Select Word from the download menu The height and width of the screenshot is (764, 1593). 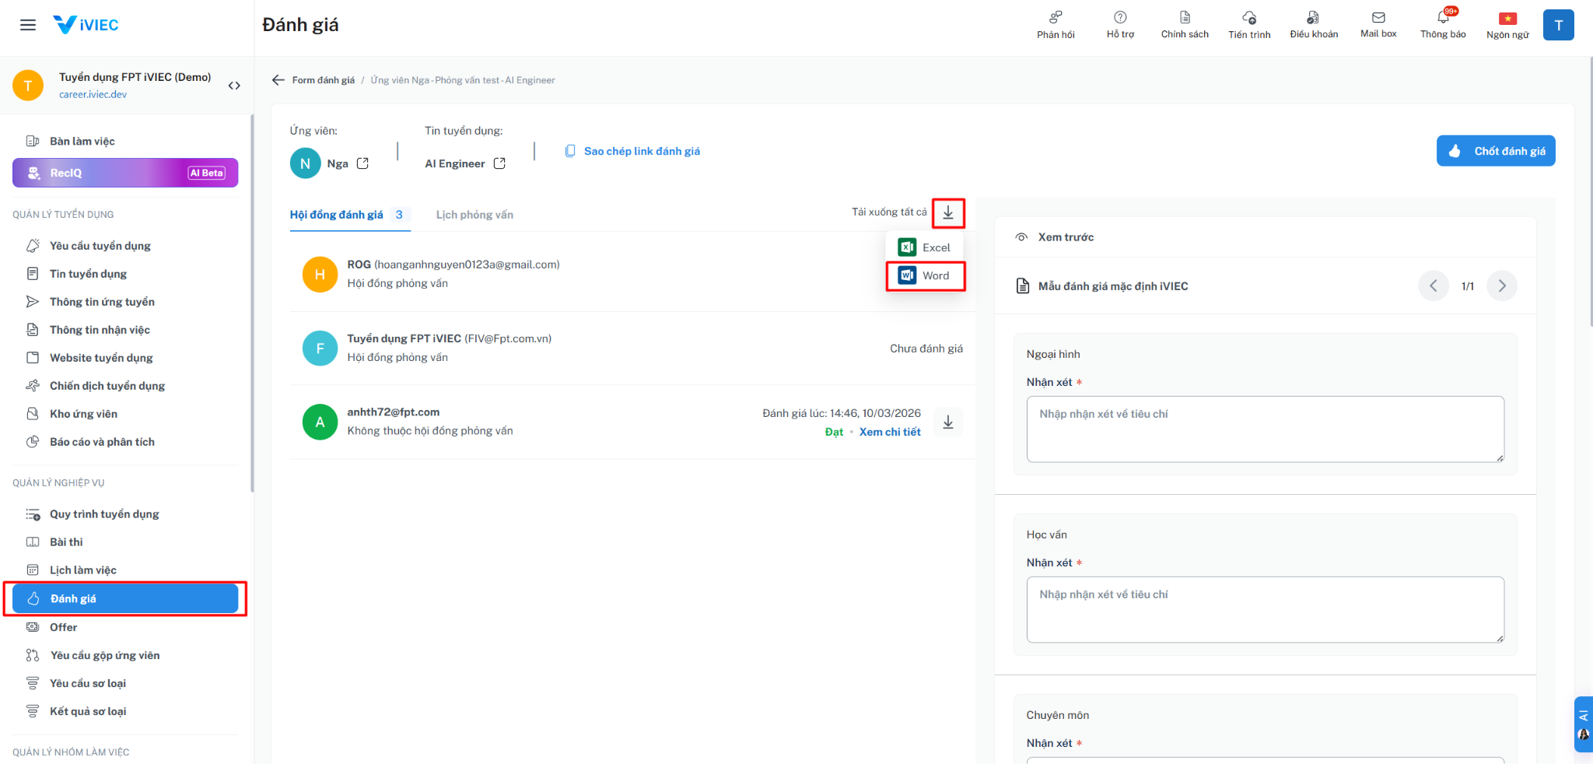926,275
